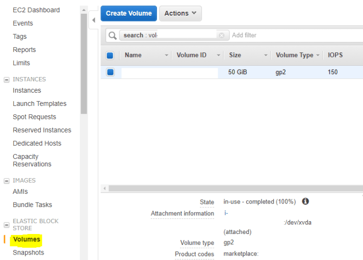Click the Size column header

[x=235, y=55]
